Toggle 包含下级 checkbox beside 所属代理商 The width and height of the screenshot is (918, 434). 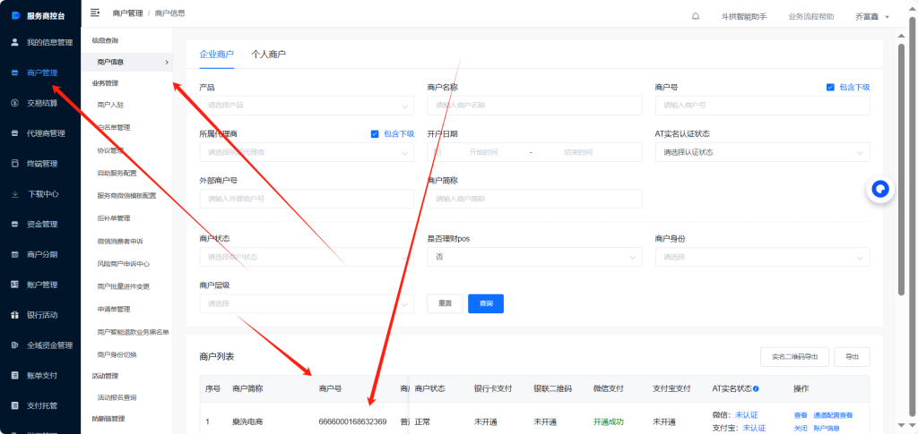(x=375, y=133)
